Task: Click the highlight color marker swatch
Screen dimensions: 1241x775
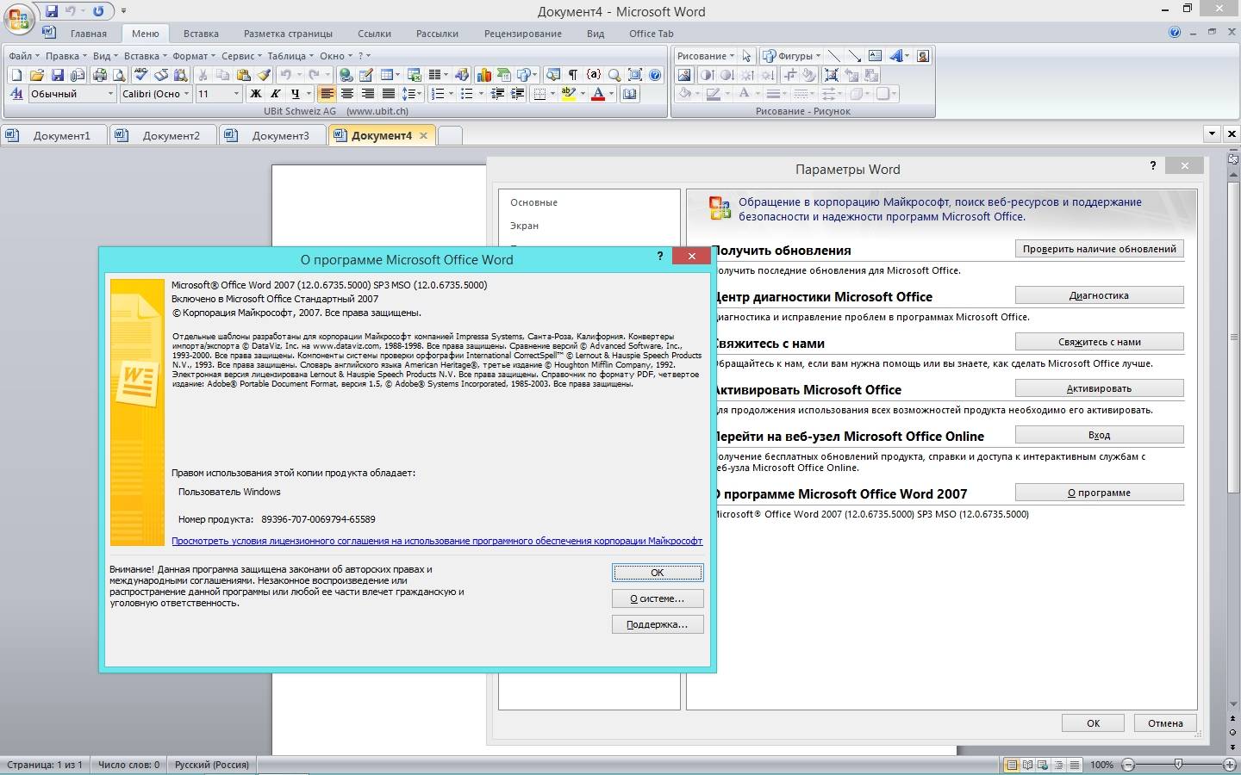Action: coord(569,94)
